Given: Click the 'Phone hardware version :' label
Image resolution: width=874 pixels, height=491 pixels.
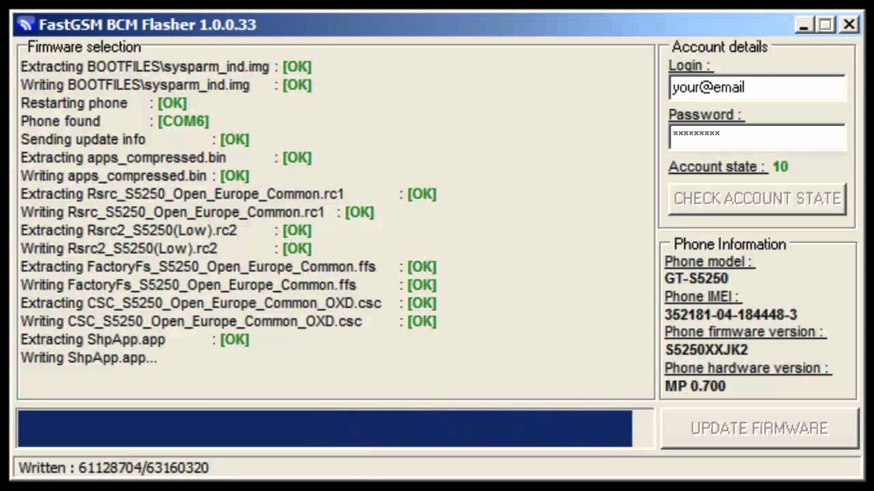Looking at the screenshot, I should 747,368.
